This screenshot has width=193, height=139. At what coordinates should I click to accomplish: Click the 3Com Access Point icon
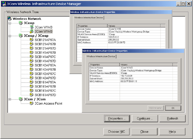pyautogui.click(x=32, y=103)
